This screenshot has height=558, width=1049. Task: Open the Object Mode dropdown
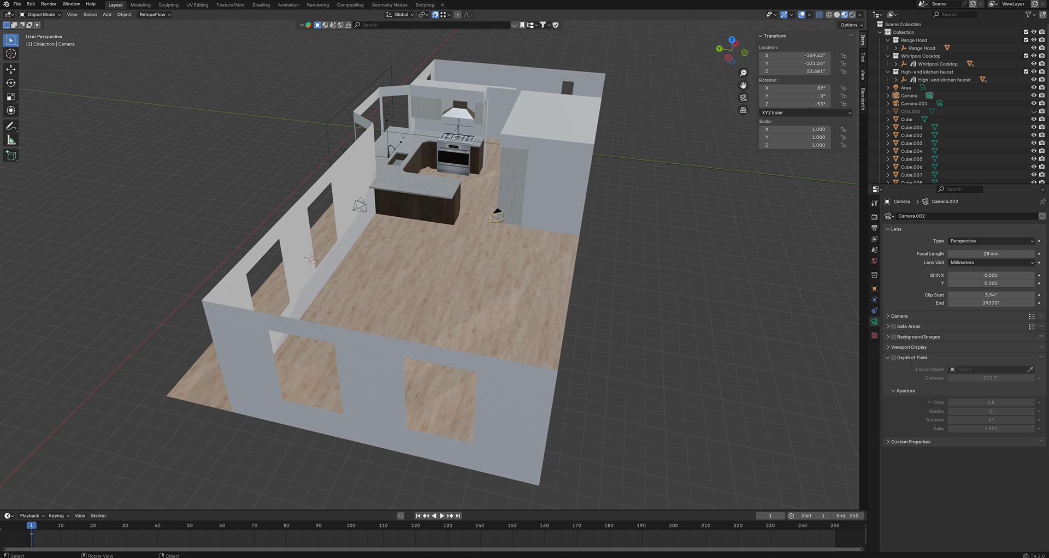40,15
